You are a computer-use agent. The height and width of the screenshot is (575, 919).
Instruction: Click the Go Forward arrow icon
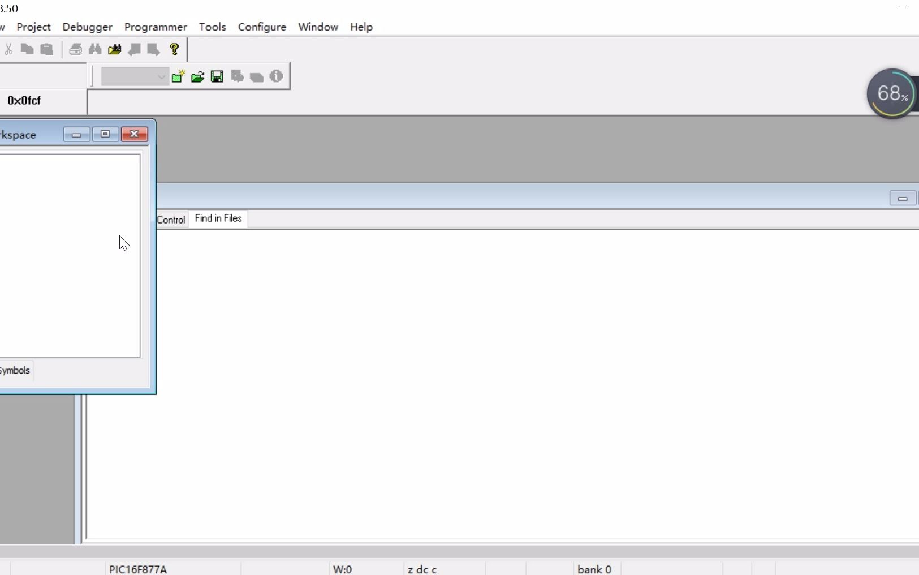pos(154,50)
